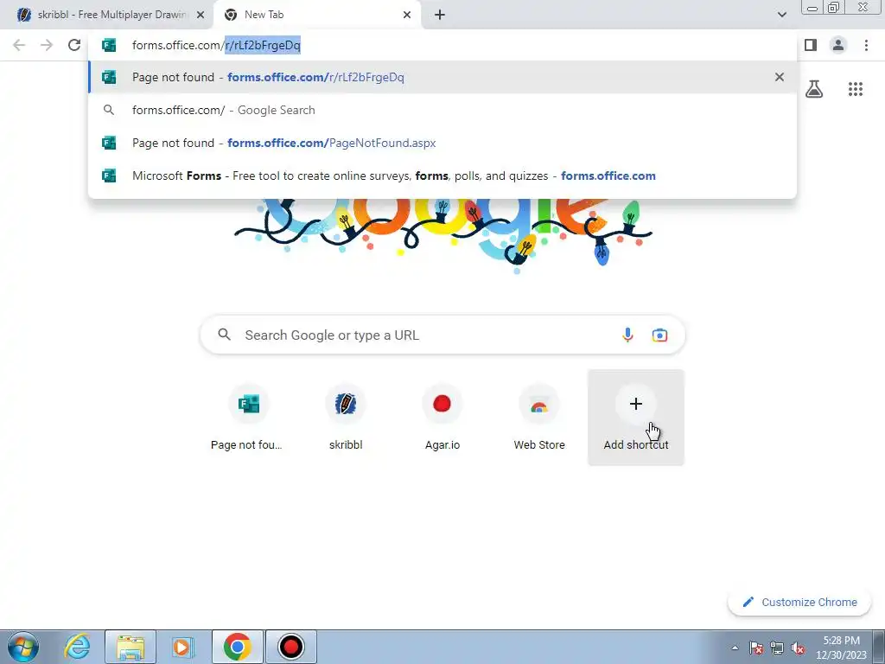Open a new browser tab
Viewport: 885px width, 664px height.
[x=440, y=16]
